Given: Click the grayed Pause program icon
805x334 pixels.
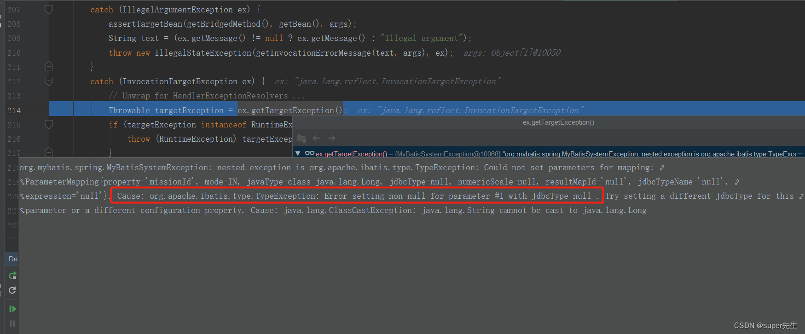Looking at the screenshot, I should click(12, 323).
